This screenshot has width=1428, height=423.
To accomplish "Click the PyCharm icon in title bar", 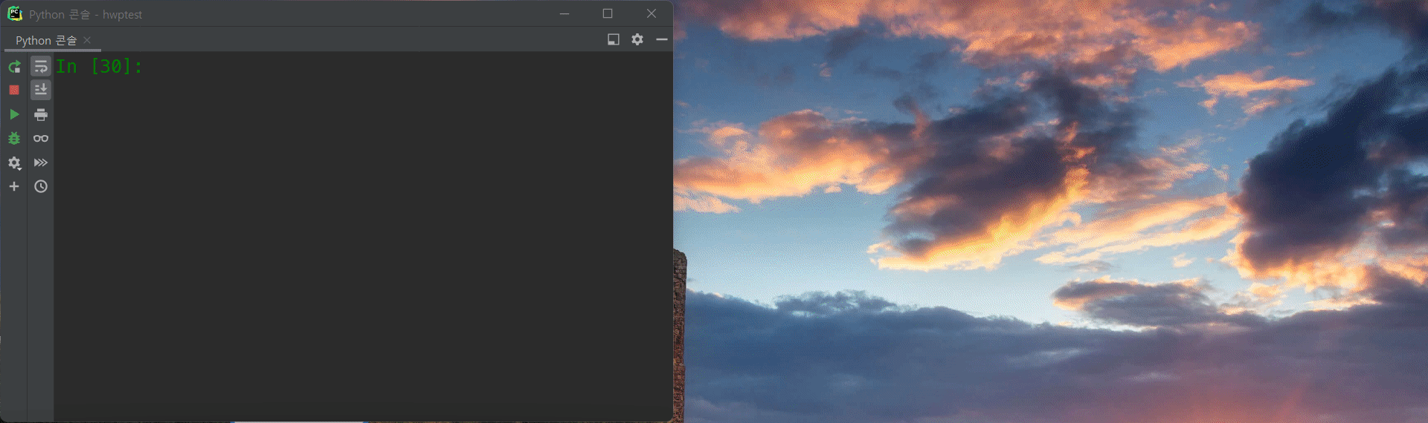I will [15, 14].
